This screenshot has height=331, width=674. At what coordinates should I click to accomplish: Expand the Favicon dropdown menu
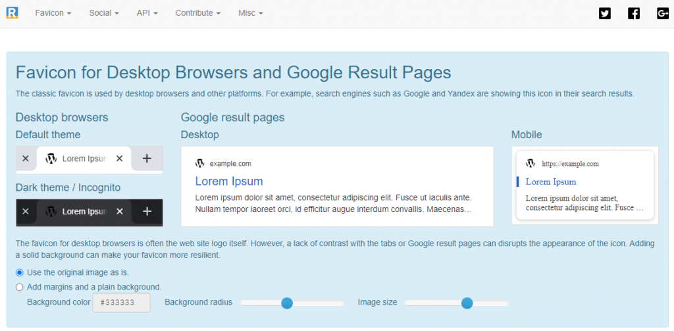pos(53,13)
